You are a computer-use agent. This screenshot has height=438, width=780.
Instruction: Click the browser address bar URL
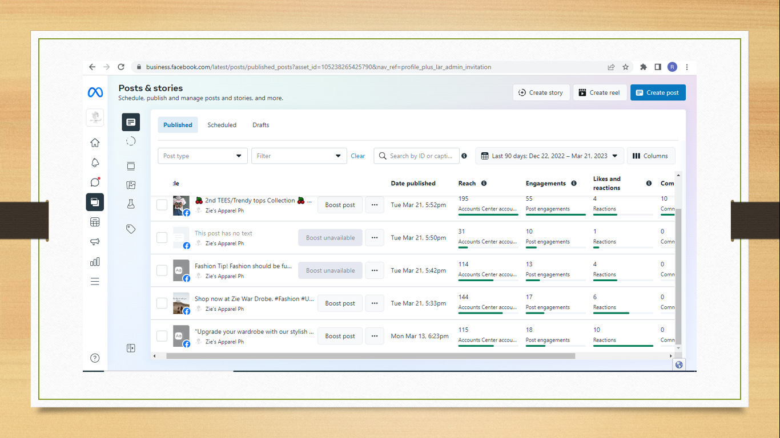click(318, 67)
